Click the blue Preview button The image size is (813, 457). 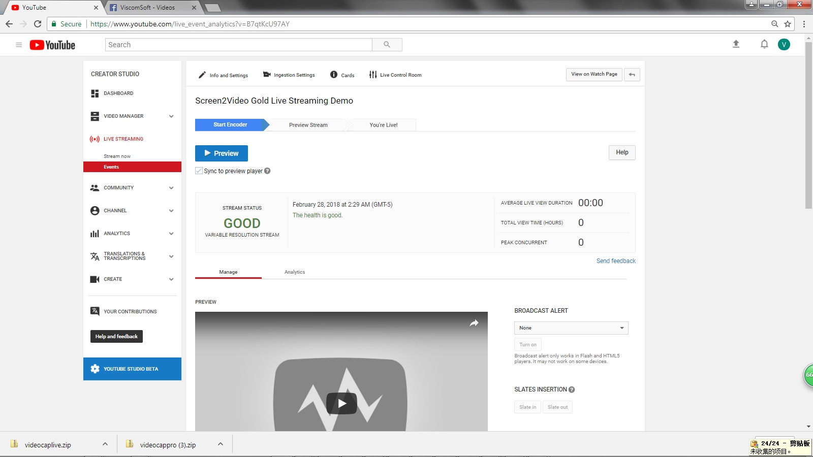222,153
